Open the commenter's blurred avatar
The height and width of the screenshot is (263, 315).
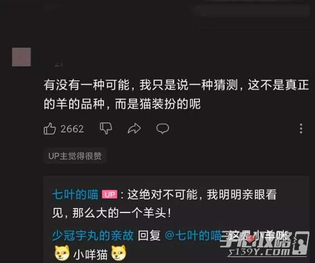[x=22, y=57]
